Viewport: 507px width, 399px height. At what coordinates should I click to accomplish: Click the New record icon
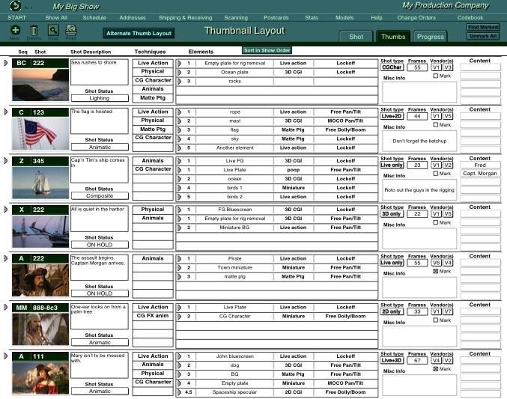(15, 30)
